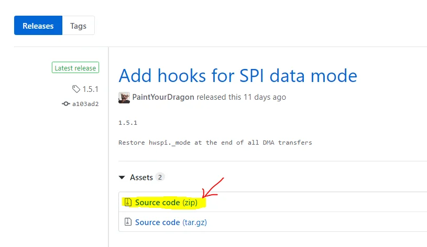Download Source code (zip)
Image resolution: width=427 pixels, height=247 pixels.
166,203
